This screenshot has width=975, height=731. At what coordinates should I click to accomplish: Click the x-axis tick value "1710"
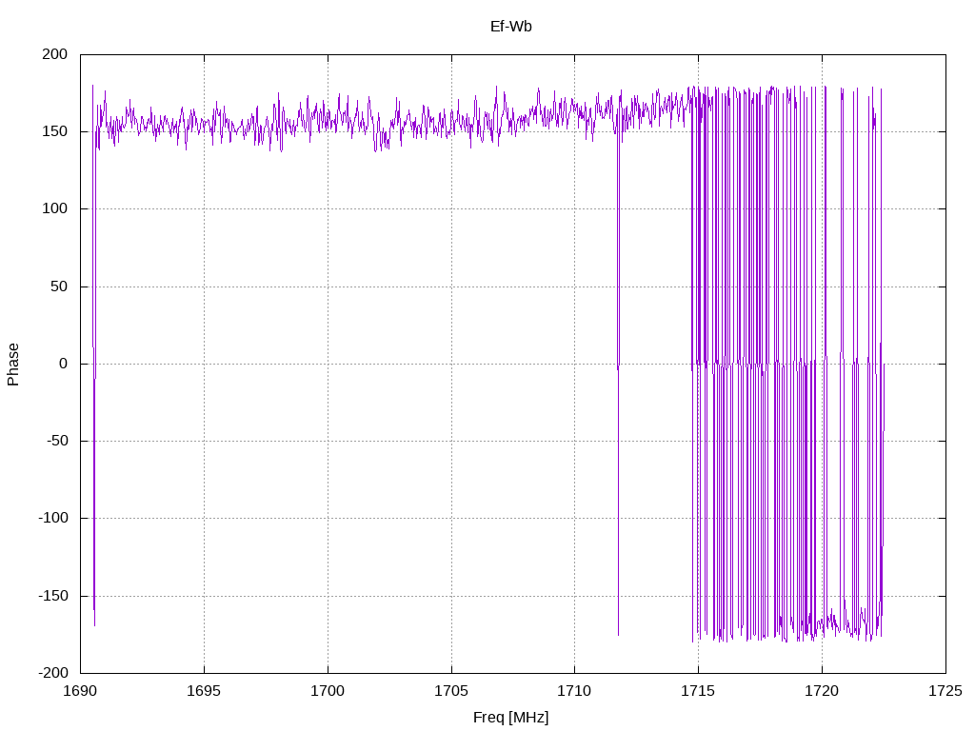[x=574, y=691]
